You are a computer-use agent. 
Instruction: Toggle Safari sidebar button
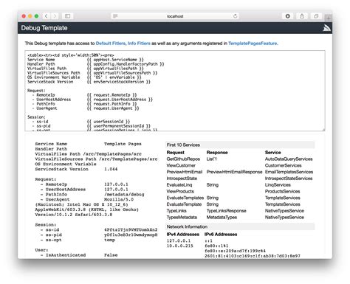(x=67, y=16)
